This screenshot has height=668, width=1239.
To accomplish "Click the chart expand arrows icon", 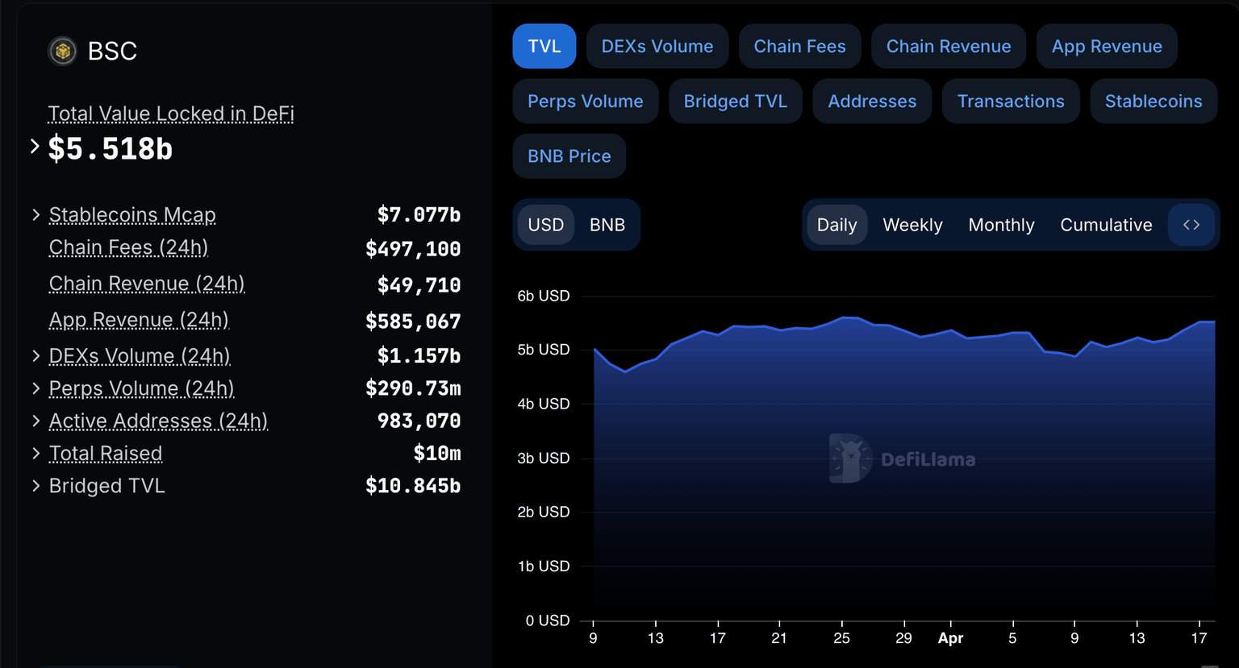I will tap(1191, 225).
